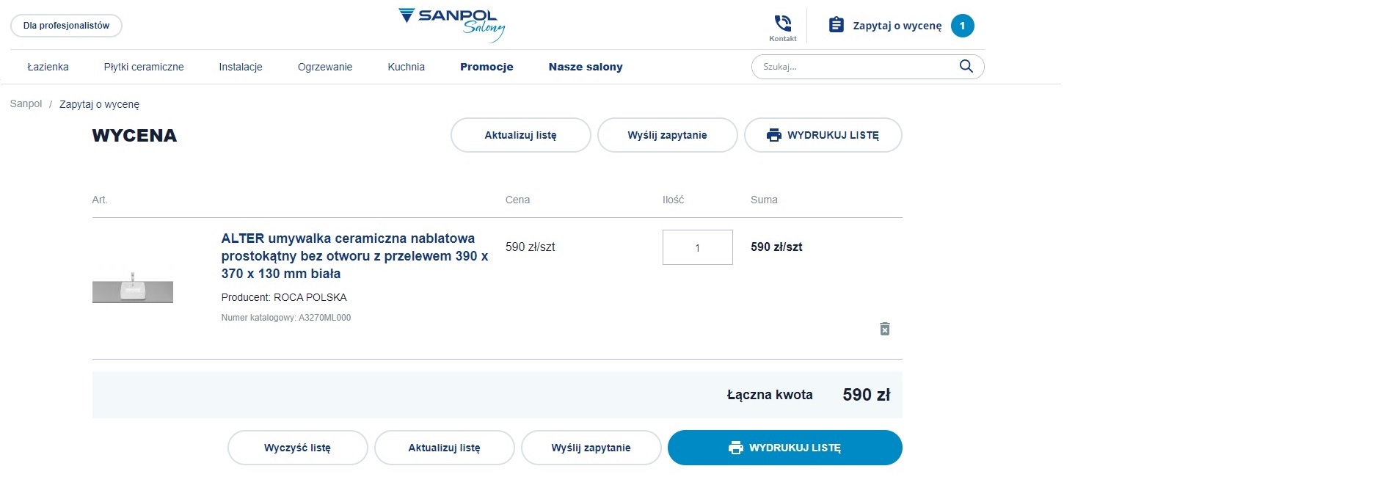Open the Płytki ceramiczne menu
The height and width of the screenshot is (499, 1392).
(x=144, y=67)
